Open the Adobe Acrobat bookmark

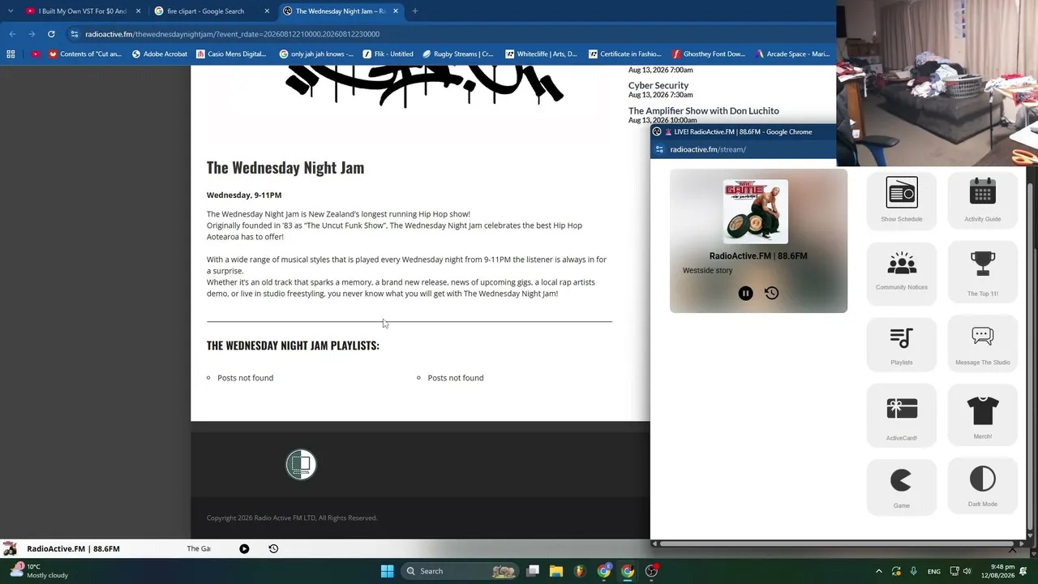pyautogui.click(x=159, y=54)
